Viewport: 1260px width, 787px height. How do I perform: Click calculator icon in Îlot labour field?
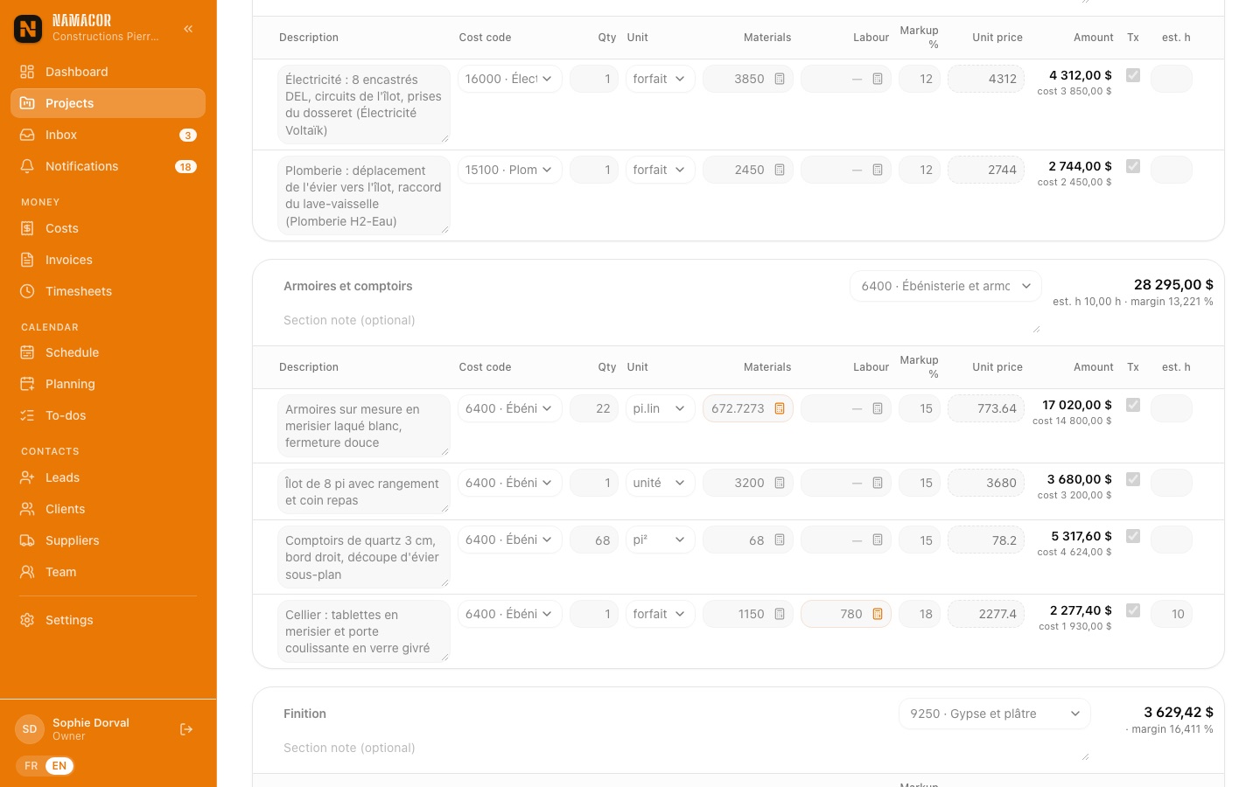878,483
